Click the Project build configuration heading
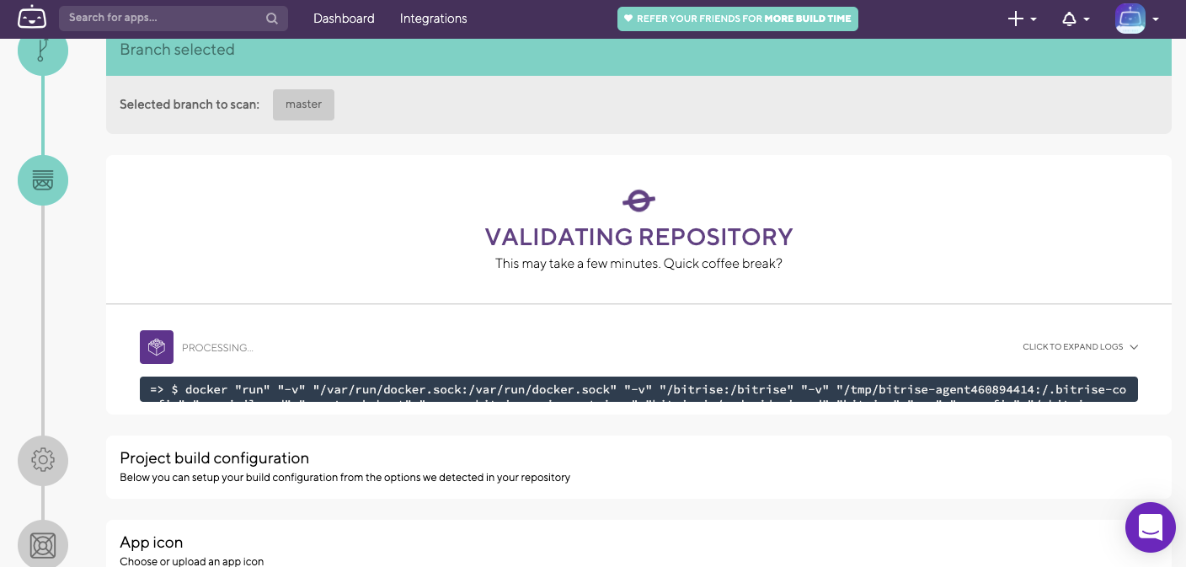 point(215,458)
